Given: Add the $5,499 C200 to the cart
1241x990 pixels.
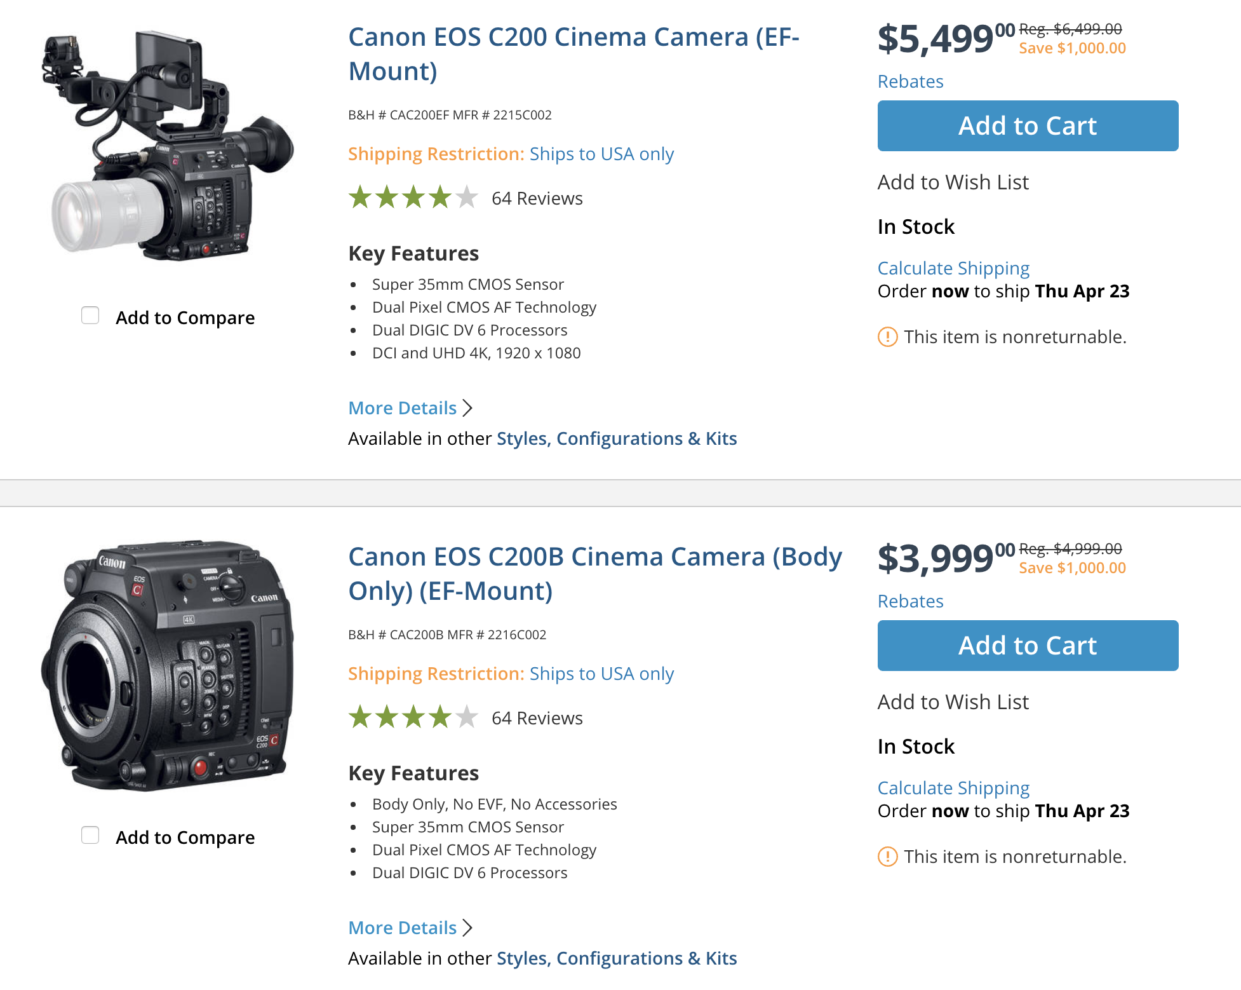Looking at the screenshot, I should pyautogui.click(x=1027, y=125).
